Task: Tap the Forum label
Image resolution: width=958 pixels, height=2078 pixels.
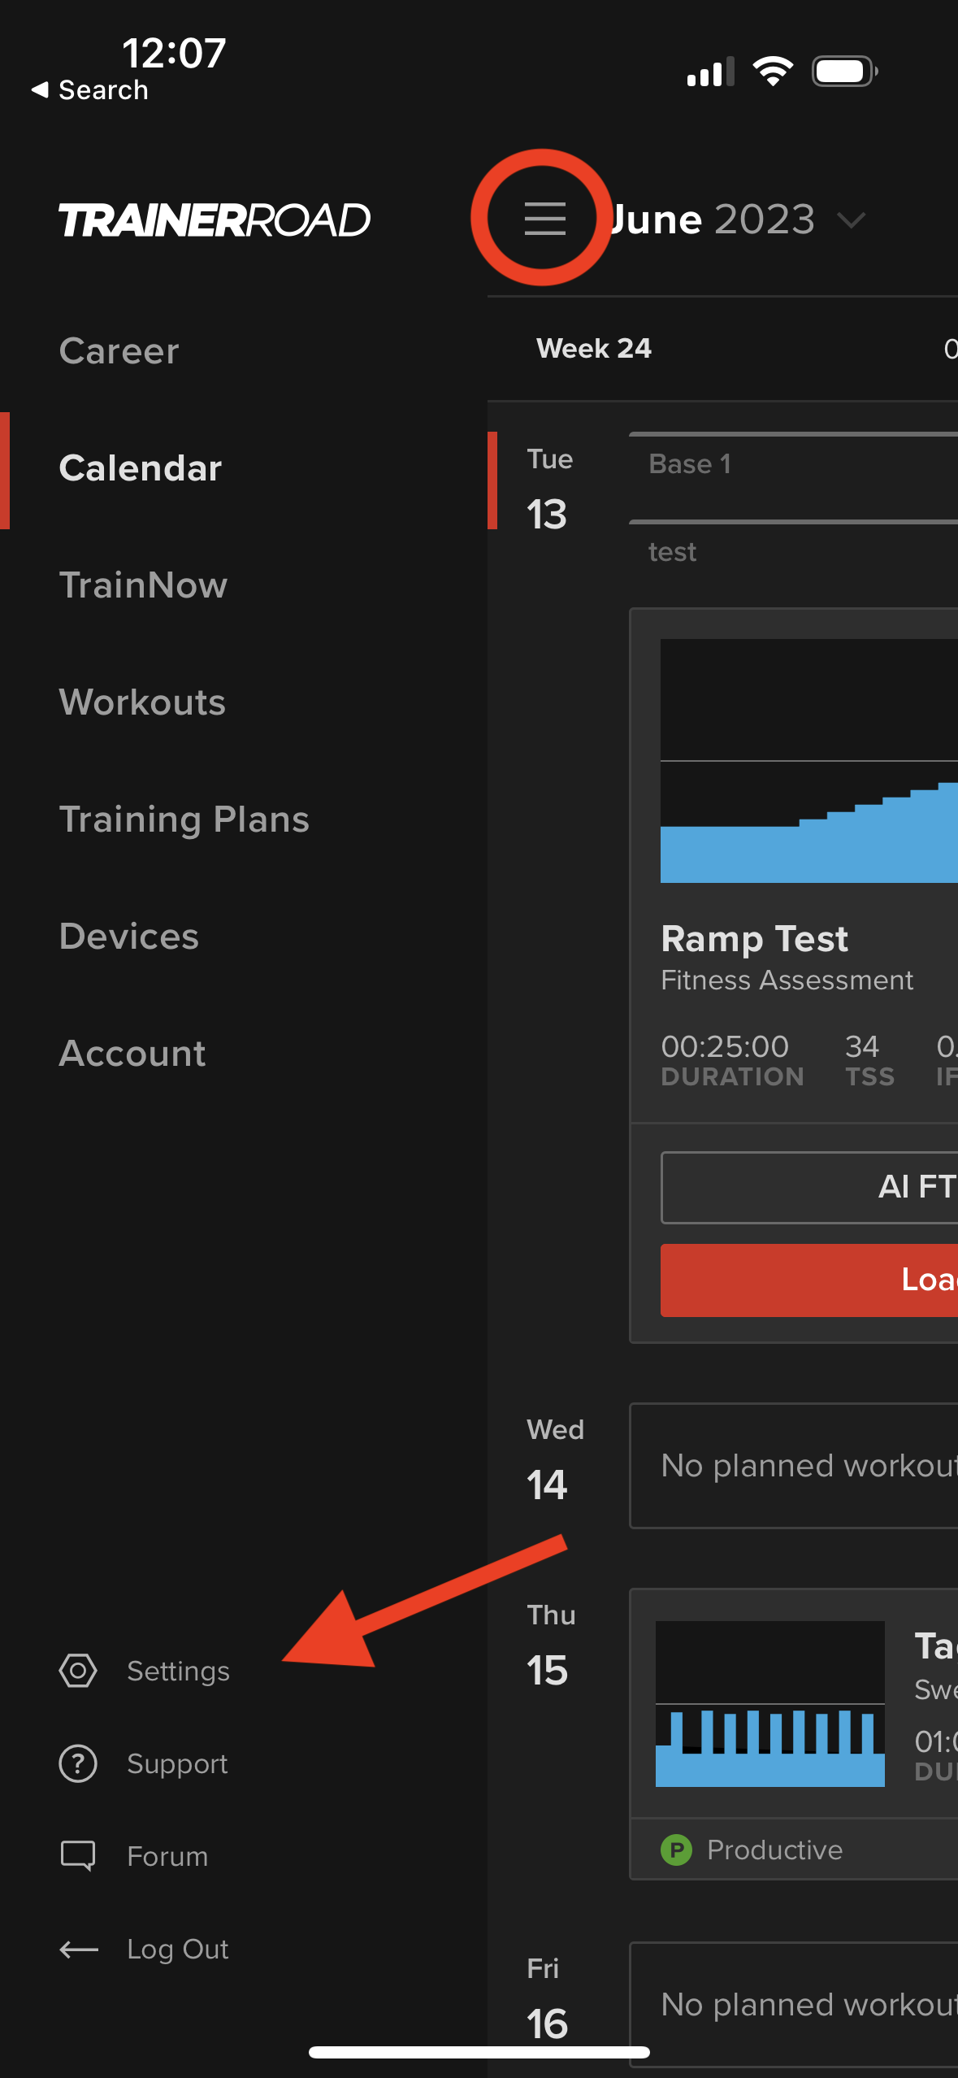Action: [x=167, y=1856]
